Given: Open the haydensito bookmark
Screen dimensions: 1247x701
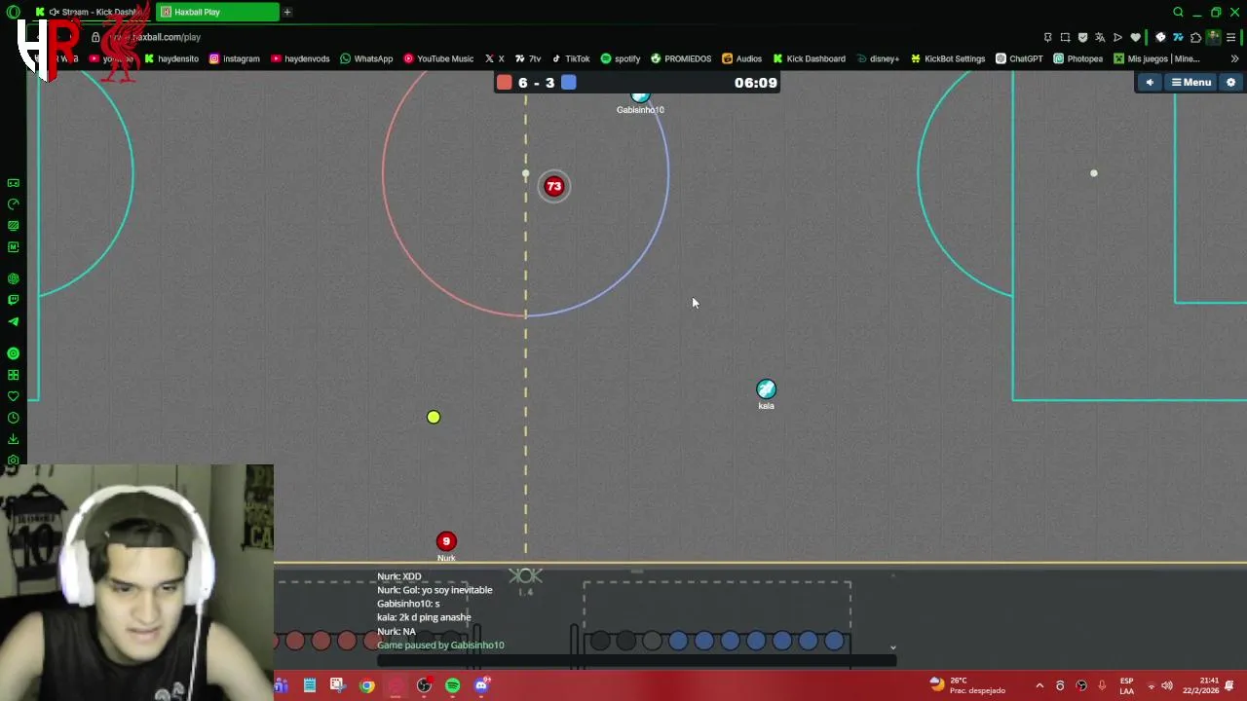Looking at the screenshot, I should pyautogui.click(x=171, y=58).
